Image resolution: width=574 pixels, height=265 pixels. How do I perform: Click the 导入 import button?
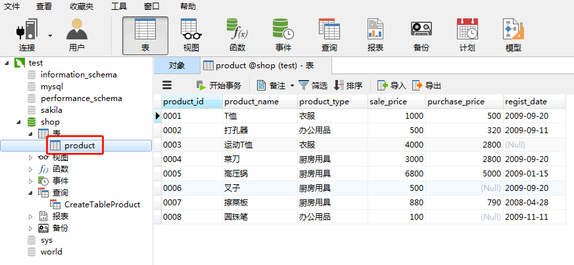pos(392,86)
